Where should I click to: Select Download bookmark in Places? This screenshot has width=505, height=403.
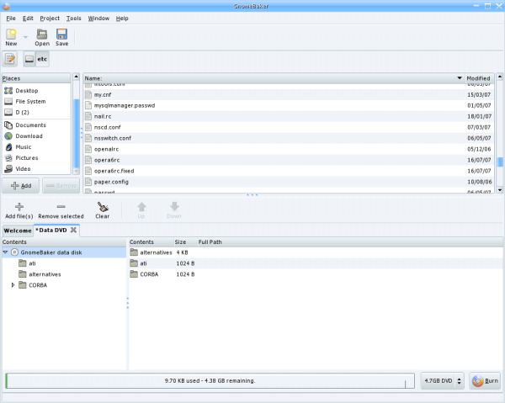click(36, 136)
